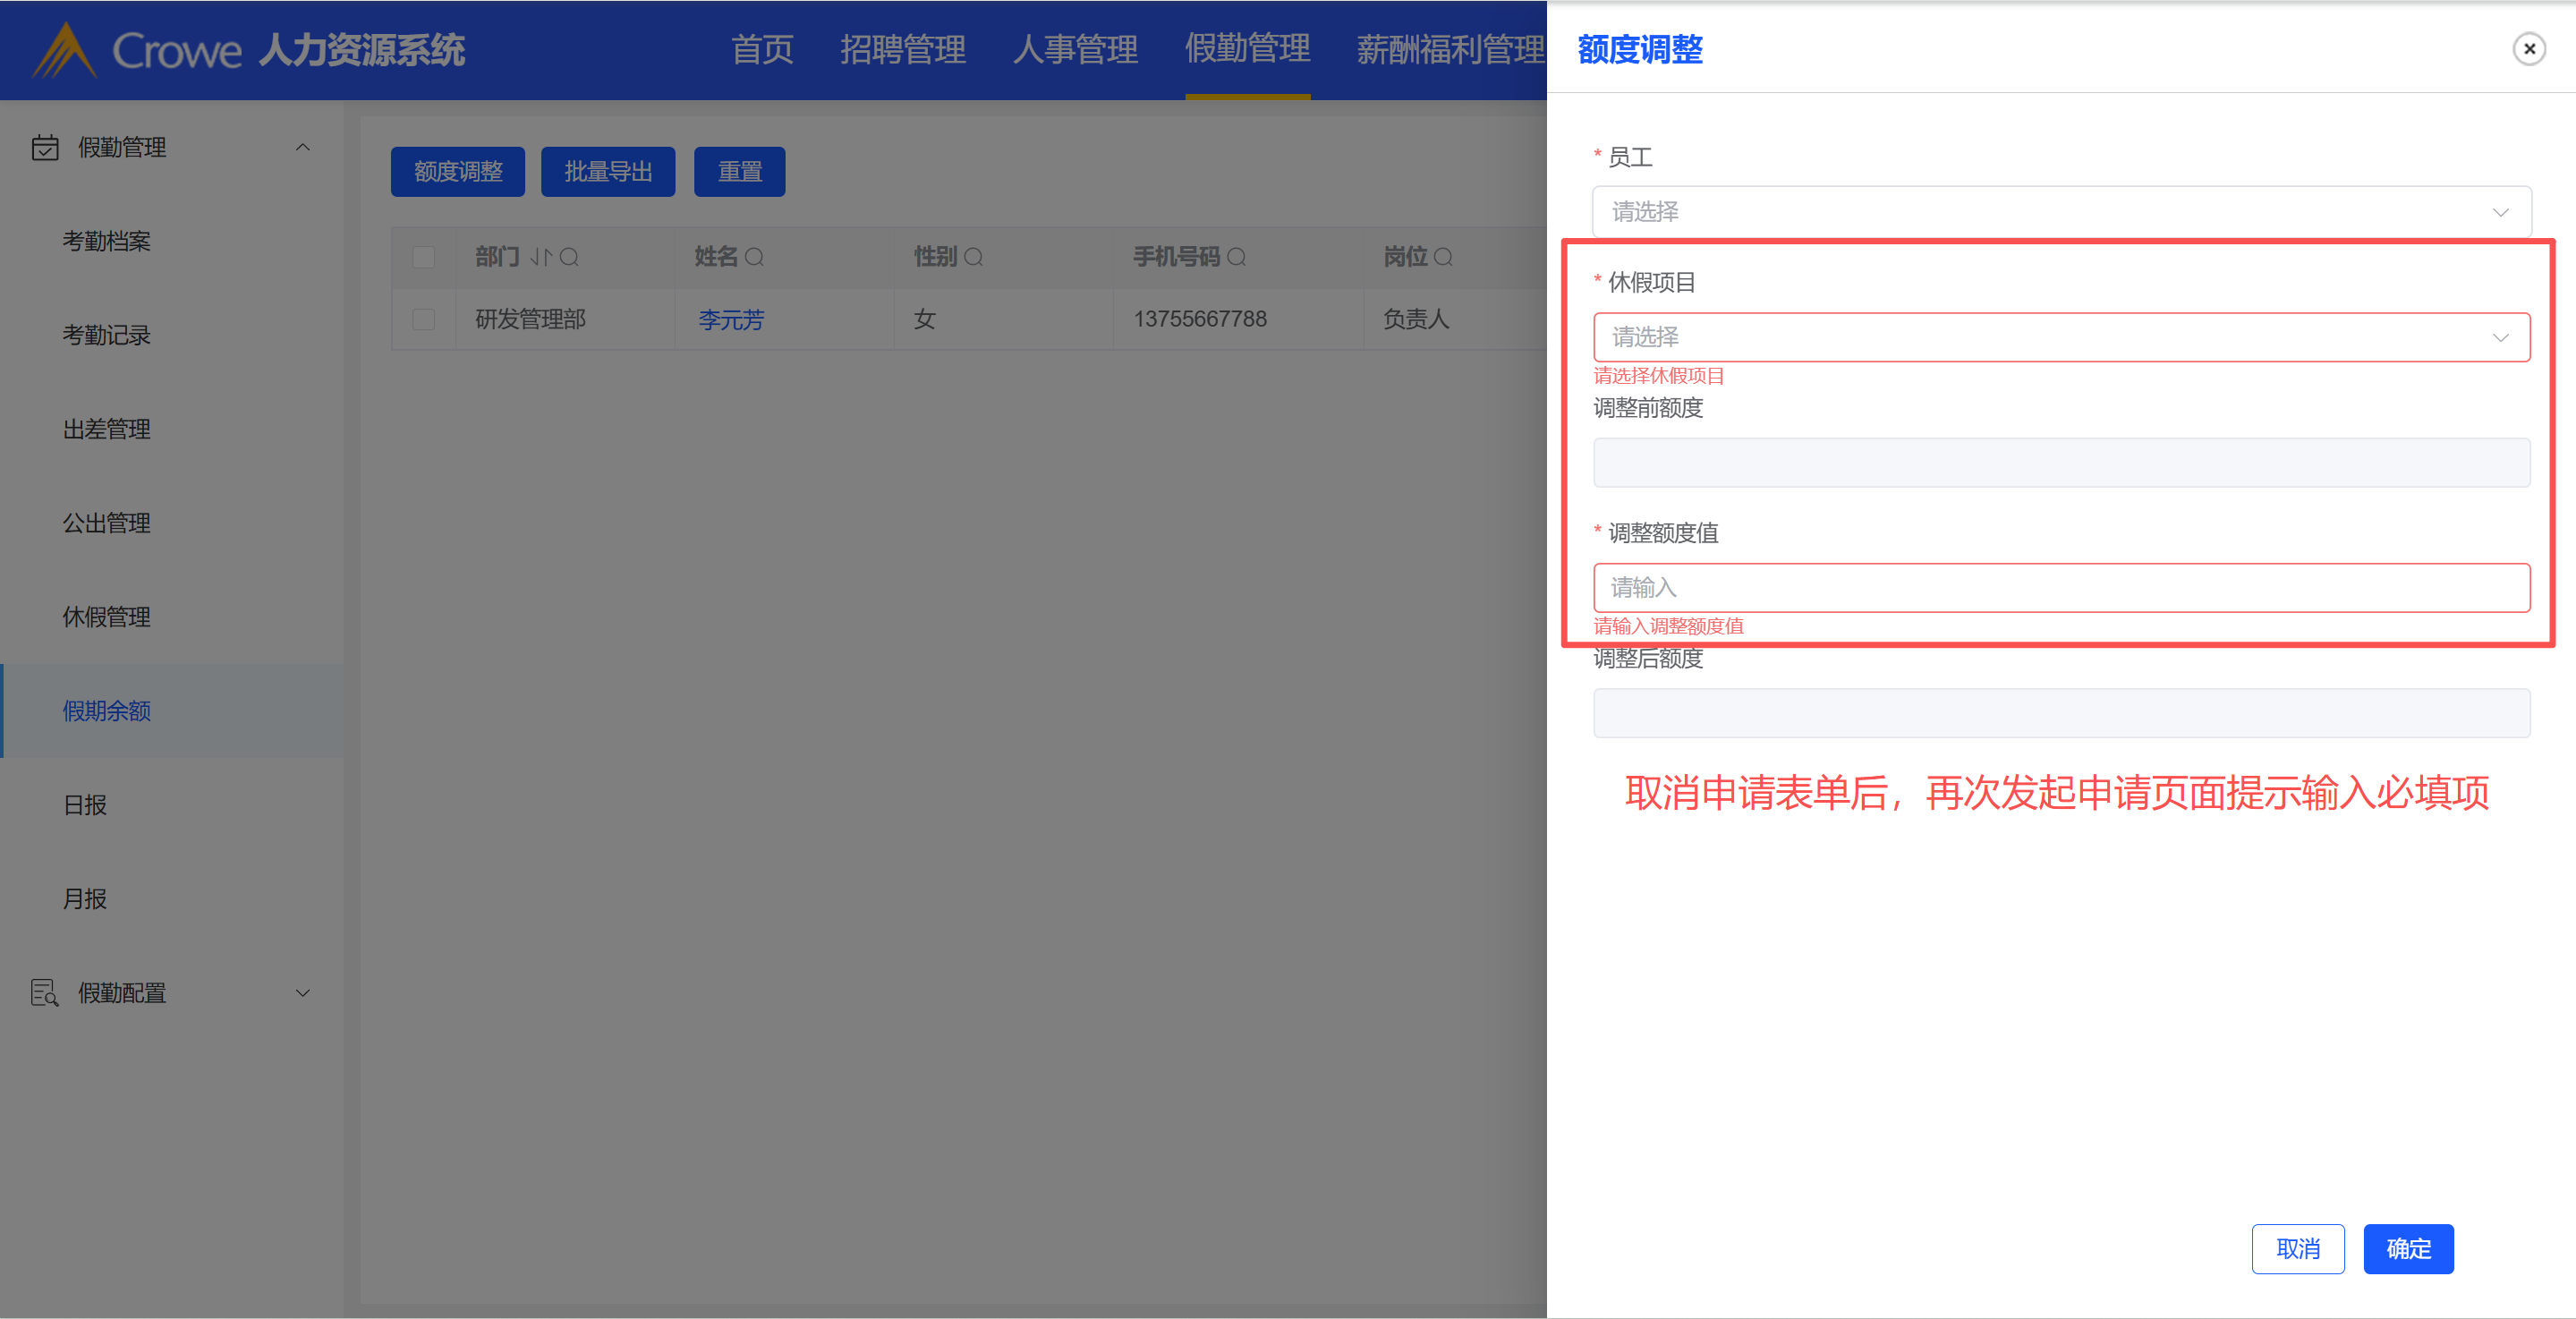The height and width of the screenshot is (1319, 2576).
Task: Click the 假勤管理 calendar icon in sidebar
Action: [x=45, y=147]
